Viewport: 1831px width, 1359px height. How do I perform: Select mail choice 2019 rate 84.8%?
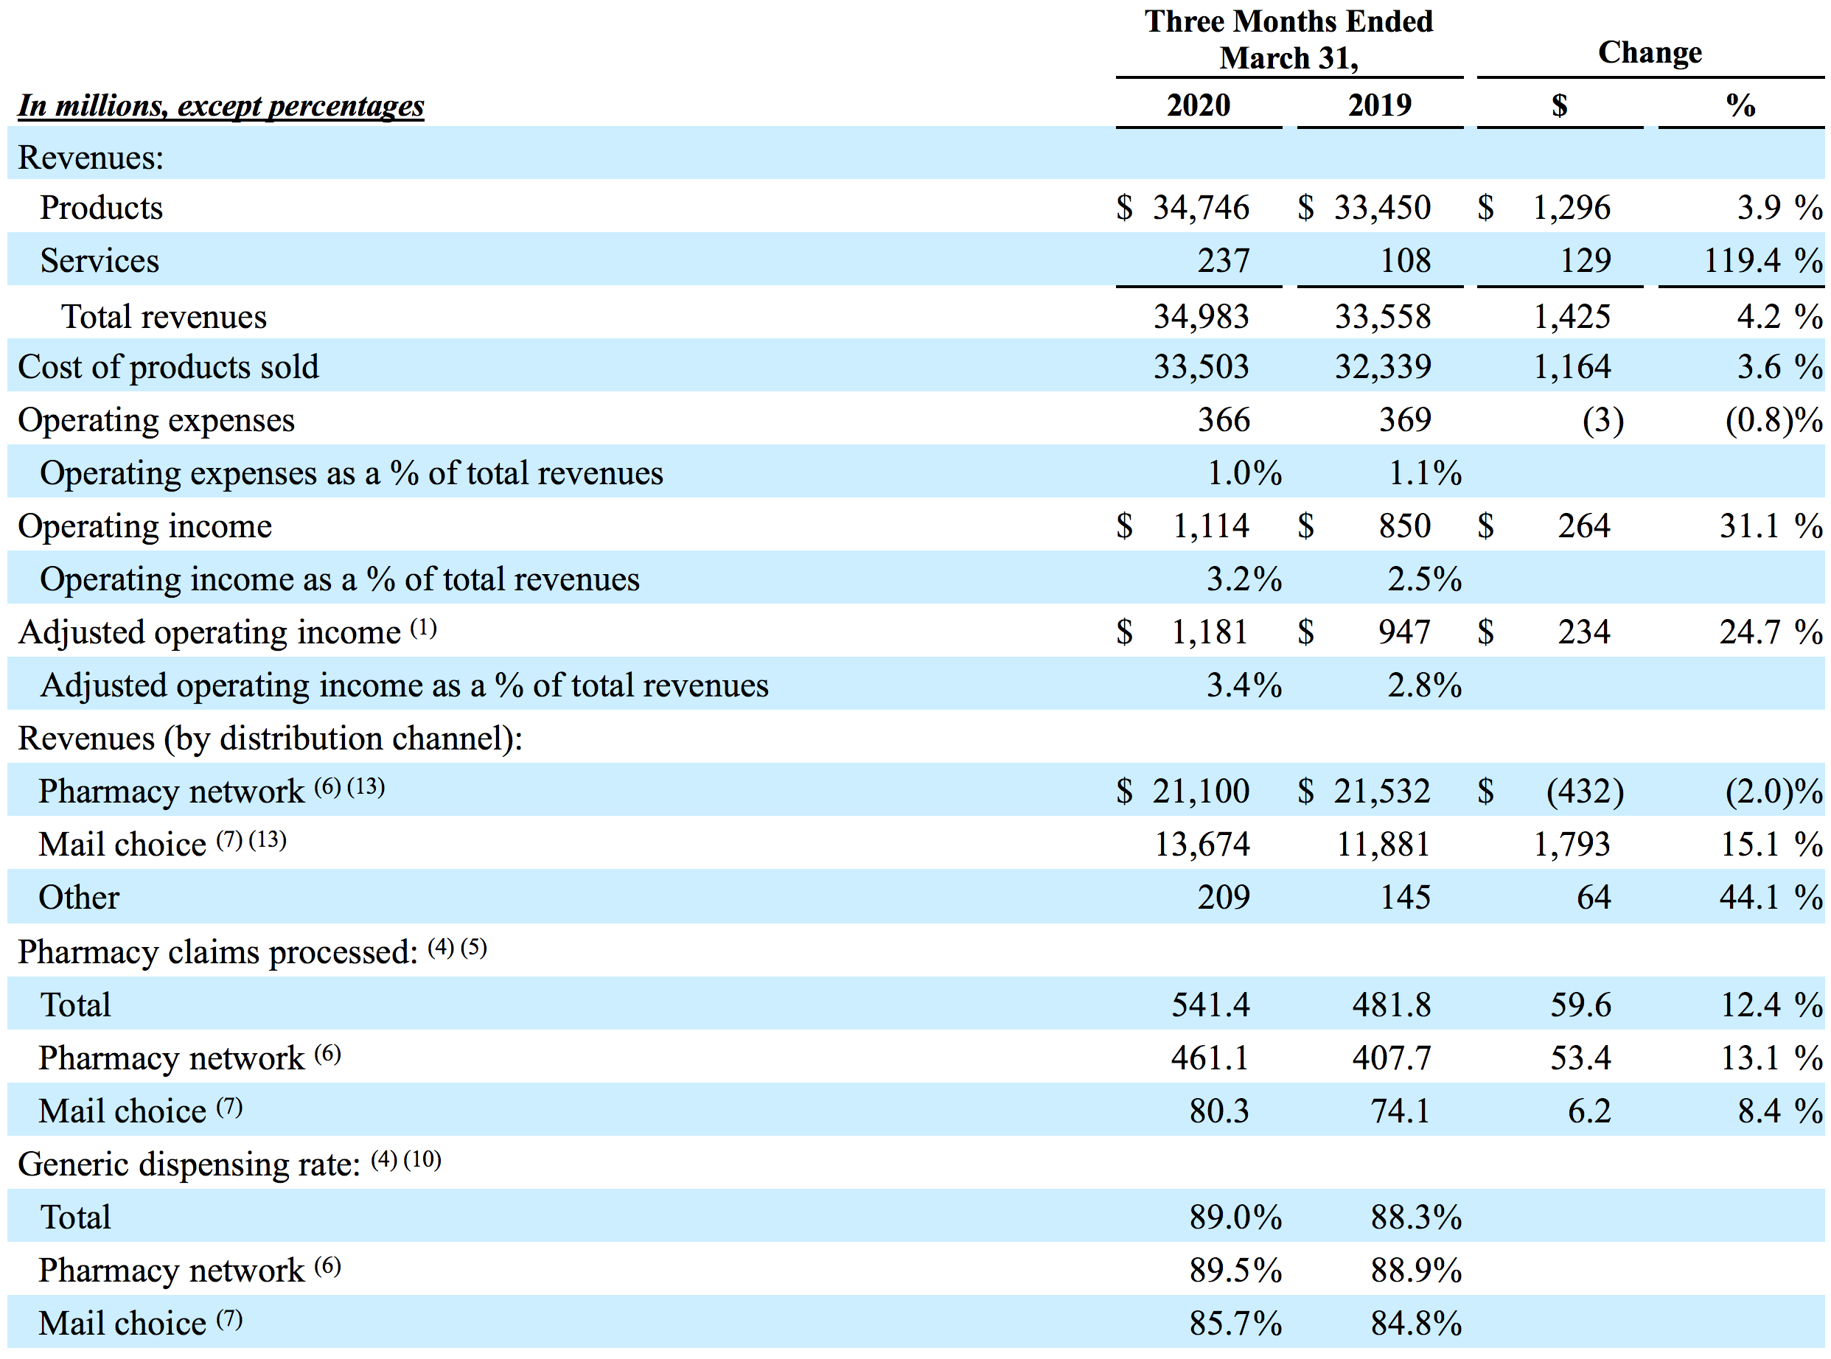point(1417,1324)
